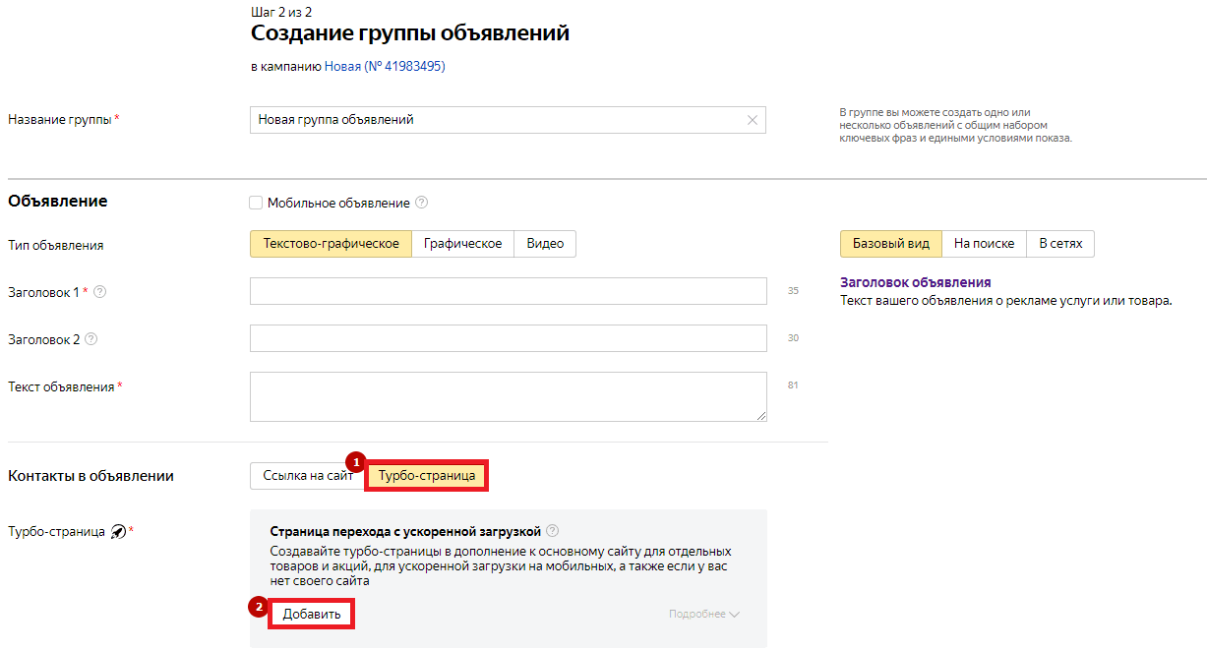This screenshot has height=651, width=1207.
Task: Select Графическое ad type
Action: click(x=462, y=244)
